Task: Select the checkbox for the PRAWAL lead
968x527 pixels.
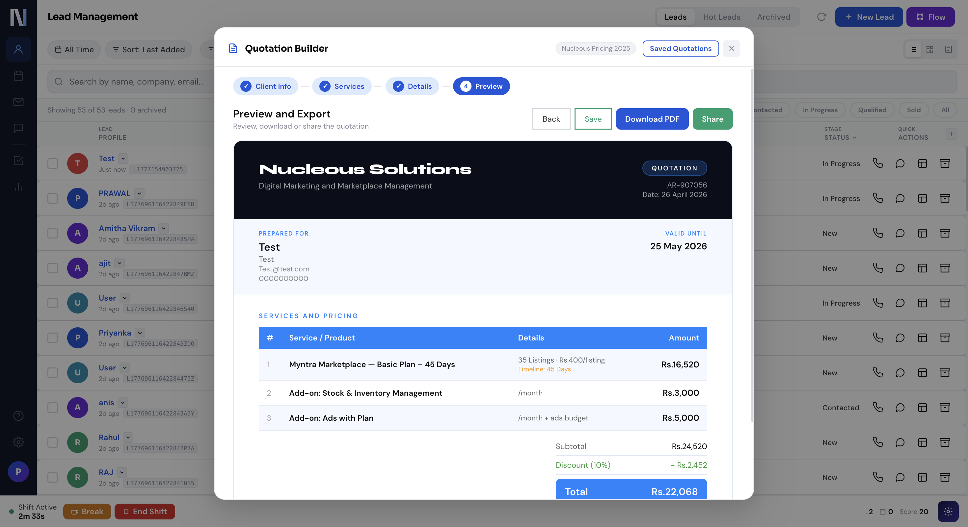Action: point(53,198)
